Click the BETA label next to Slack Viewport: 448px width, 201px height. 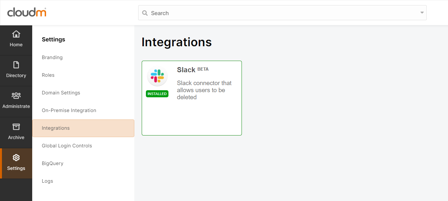[x=203, y=69]
